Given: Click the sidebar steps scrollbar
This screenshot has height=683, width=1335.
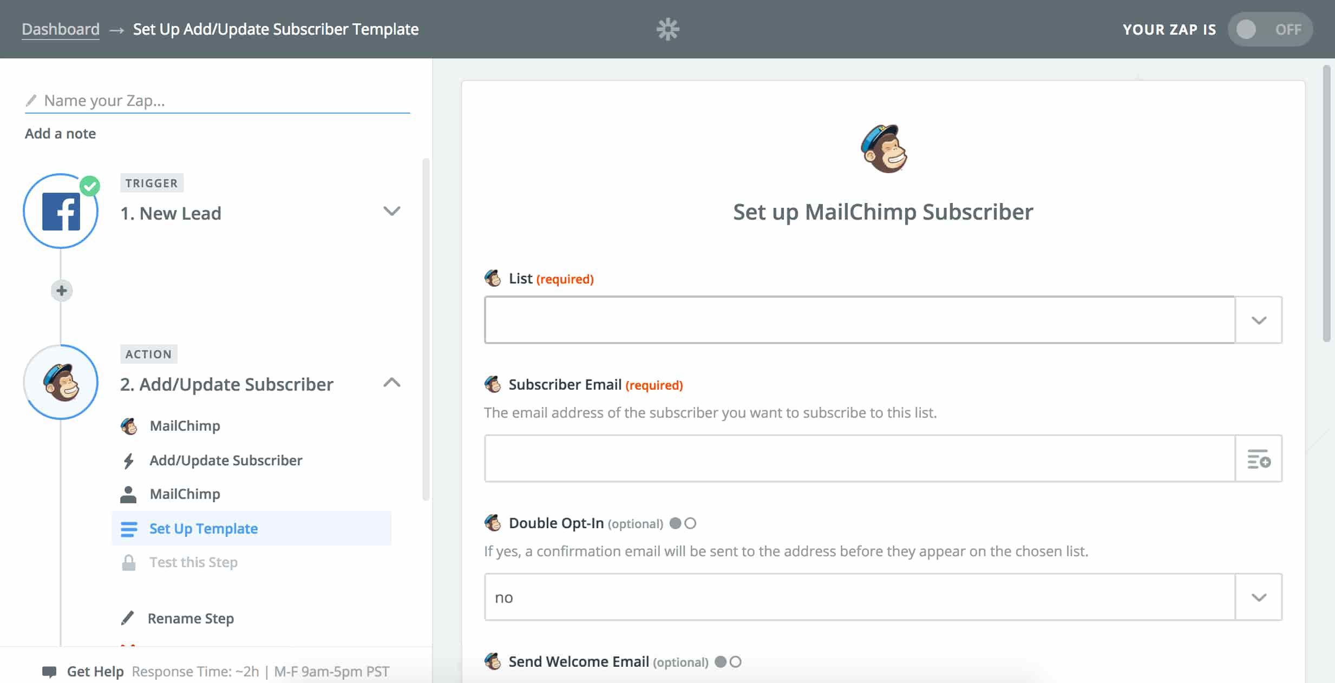Looking at the screenshot, I should (426, 329).
